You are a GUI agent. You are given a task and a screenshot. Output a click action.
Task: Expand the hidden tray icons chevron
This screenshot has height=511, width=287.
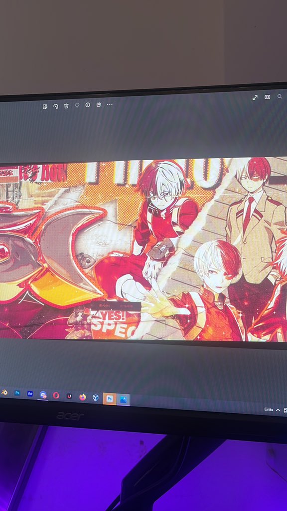point(278,410)
